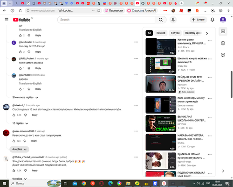Image resolution: width=233 pixels, height=187 pixels.
Task: Expand Show more replies
Action: [x=25, y=97]
